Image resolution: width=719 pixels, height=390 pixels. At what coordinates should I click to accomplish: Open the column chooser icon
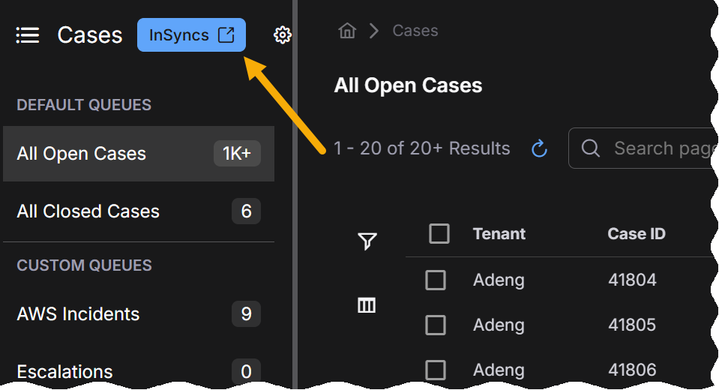[x=367, y=305]
